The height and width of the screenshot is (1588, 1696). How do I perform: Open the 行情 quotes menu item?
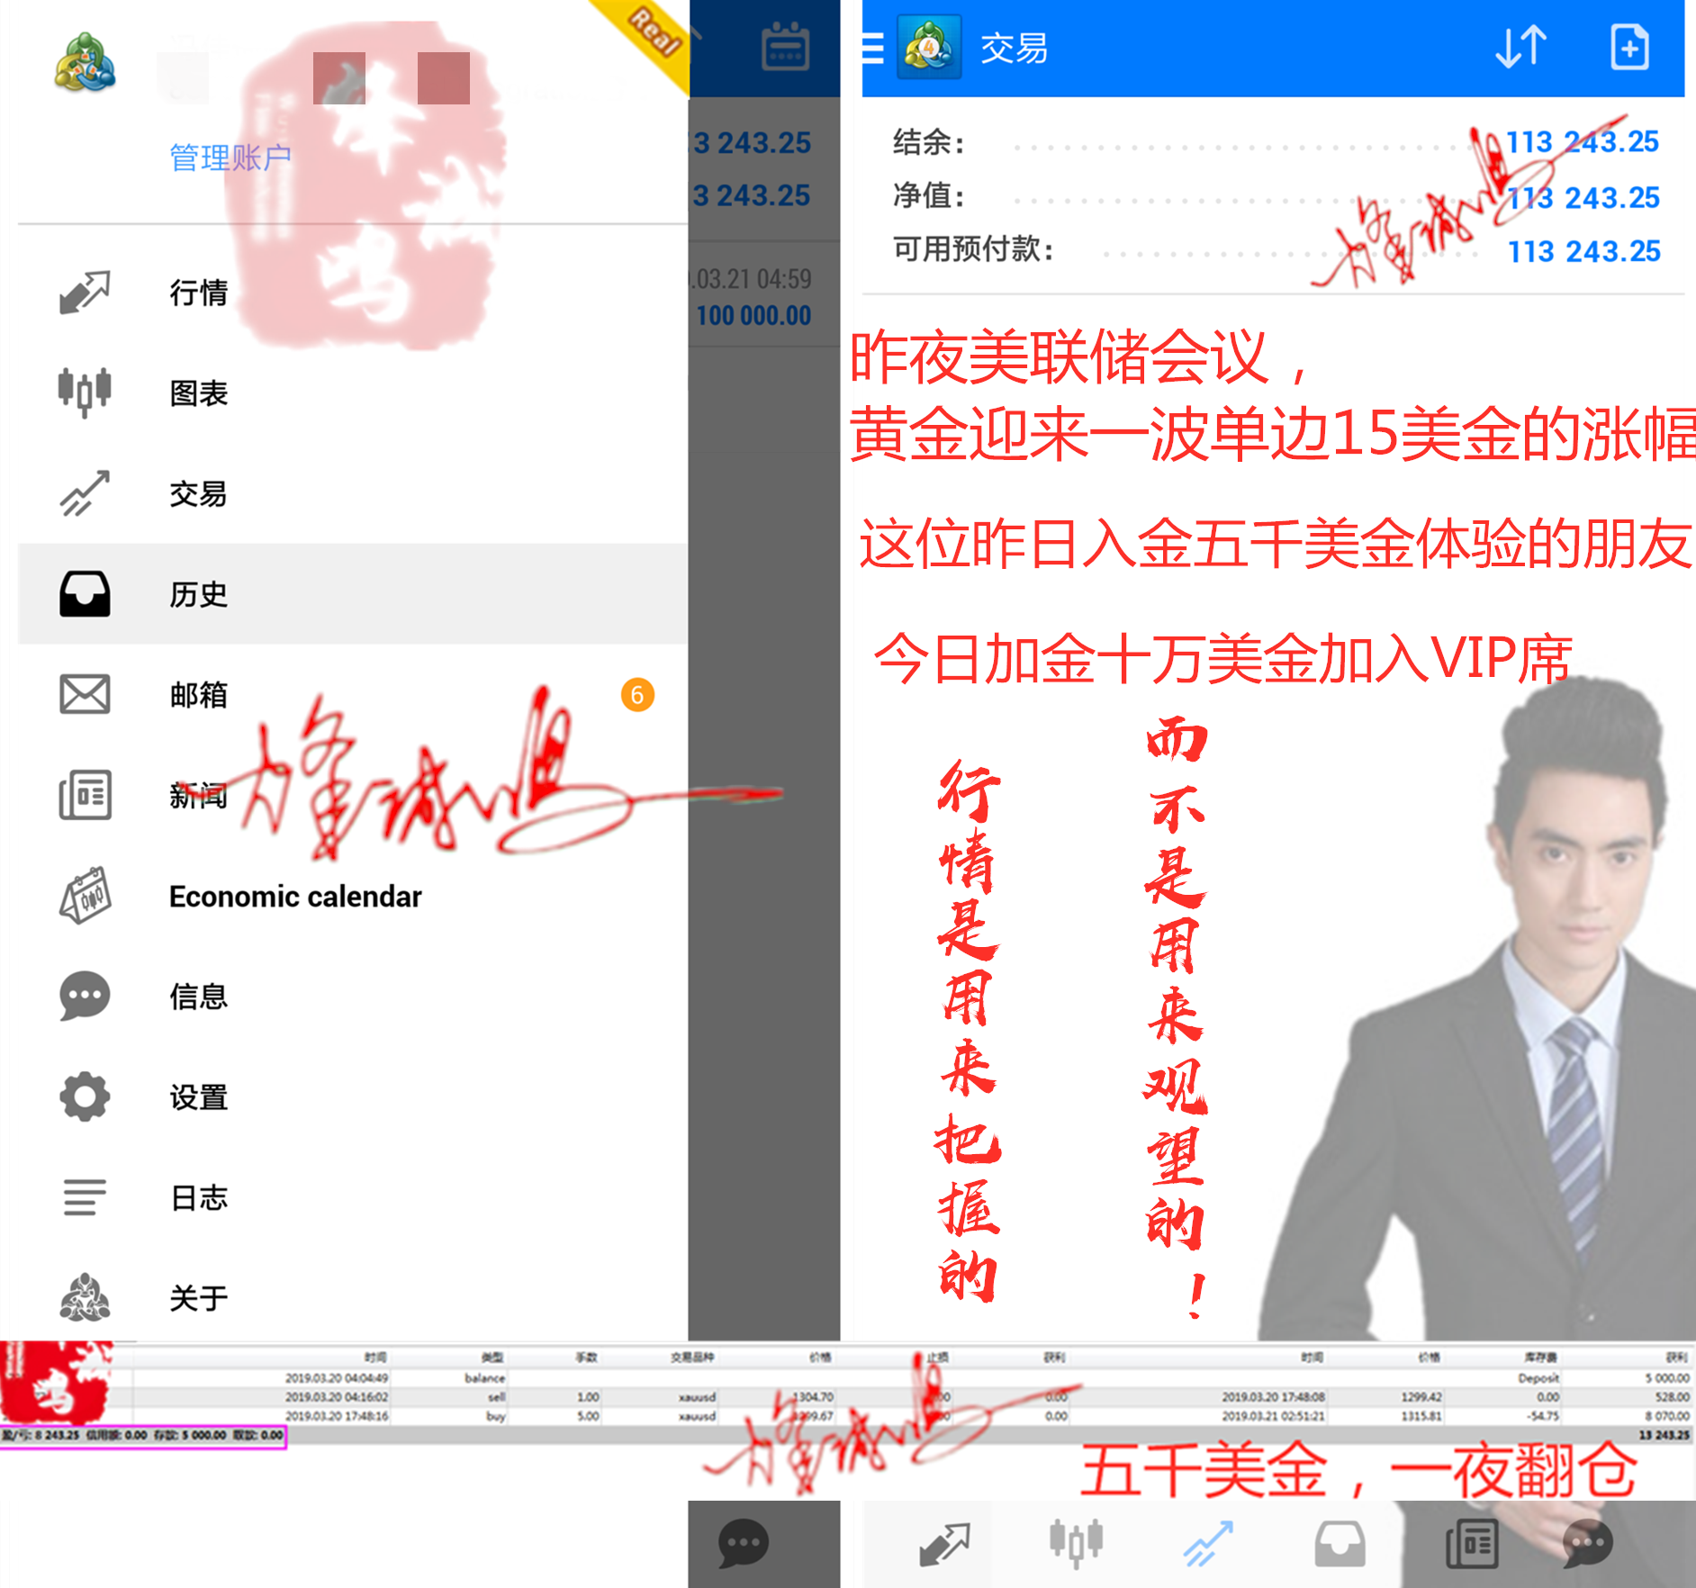tap(198, 293)
